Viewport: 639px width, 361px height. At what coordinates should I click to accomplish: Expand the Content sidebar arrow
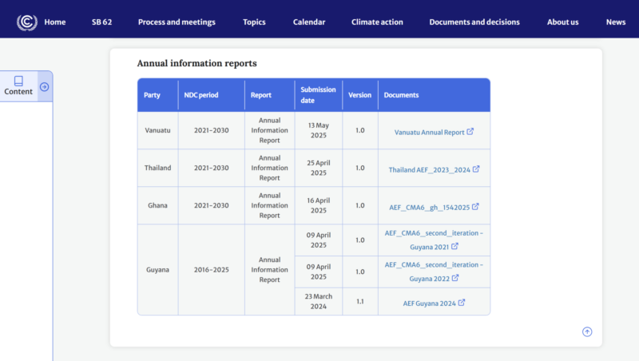coord(45,86)
